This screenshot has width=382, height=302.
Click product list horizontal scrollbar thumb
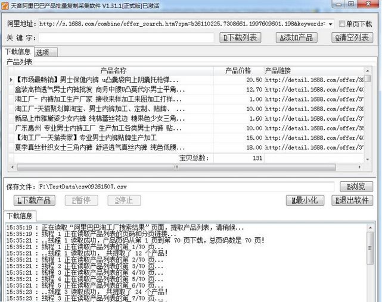pos(176,167)
